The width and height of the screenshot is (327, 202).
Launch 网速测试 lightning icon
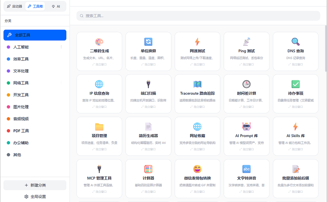coord(197,42)
